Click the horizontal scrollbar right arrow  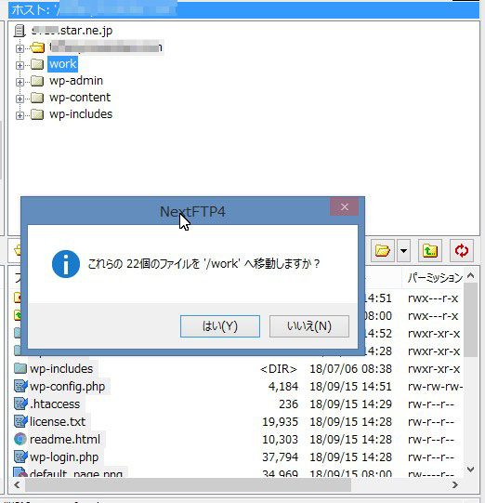pyautogui.click(x=455, y=484)
